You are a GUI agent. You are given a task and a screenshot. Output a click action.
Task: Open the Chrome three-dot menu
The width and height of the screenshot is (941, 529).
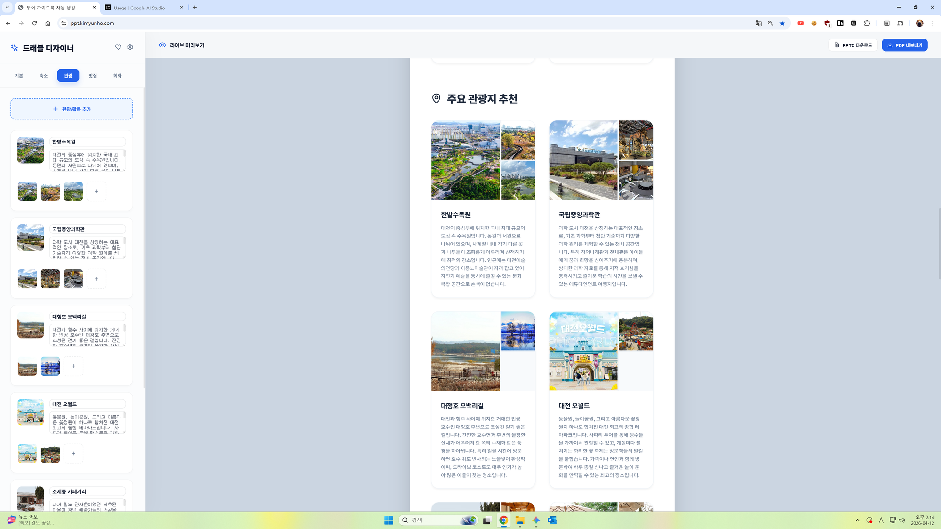pos(933,23)
